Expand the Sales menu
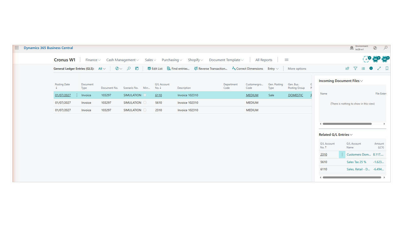Screen dimensions: 403x227 [150, 60]
